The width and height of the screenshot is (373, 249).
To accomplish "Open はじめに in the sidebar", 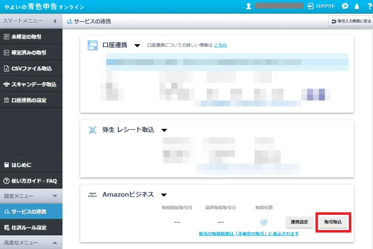I will [31, 165].
